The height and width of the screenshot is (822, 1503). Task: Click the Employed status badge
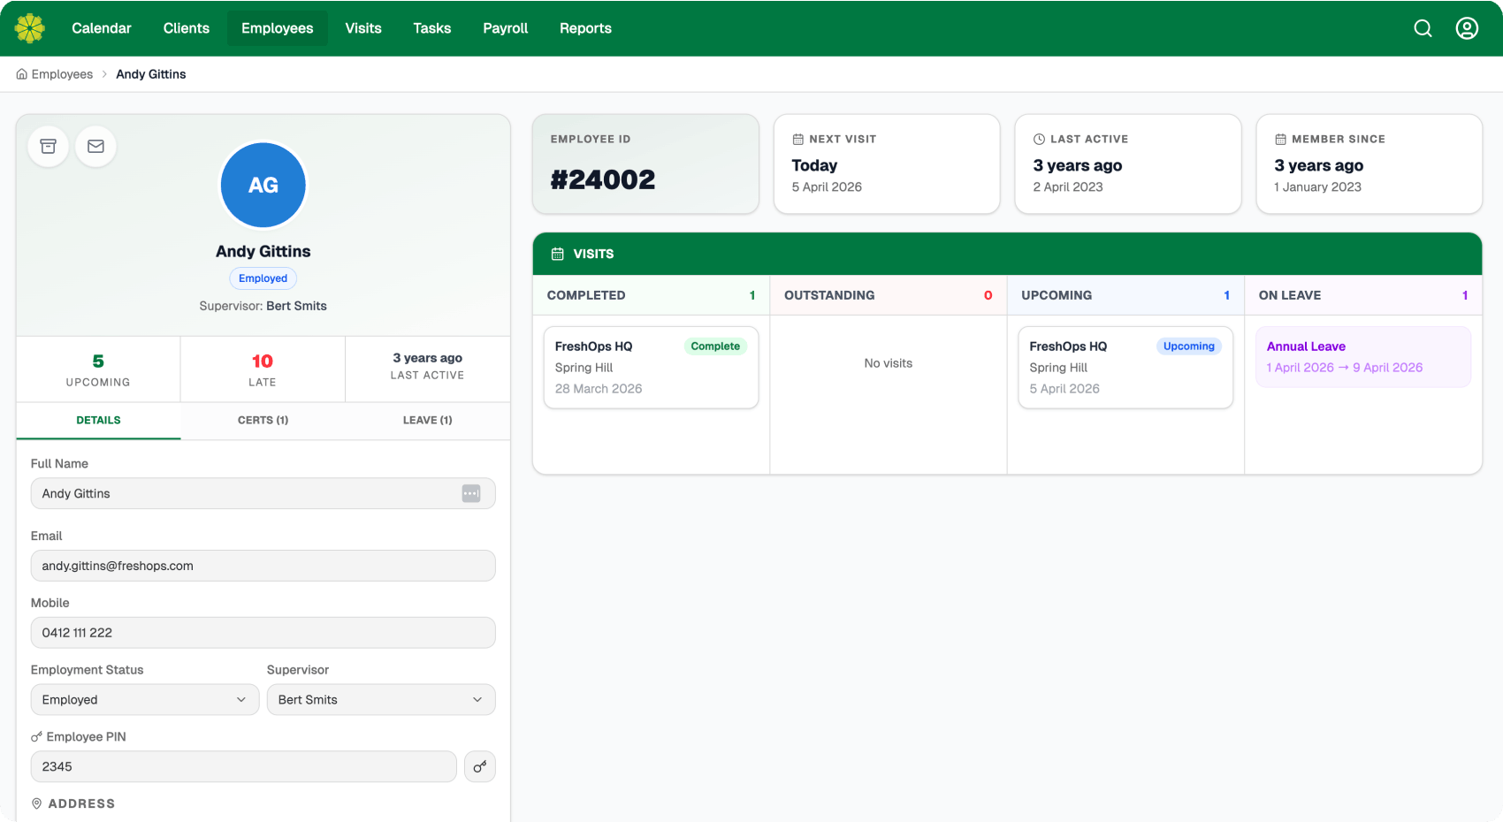click(263, 278)
